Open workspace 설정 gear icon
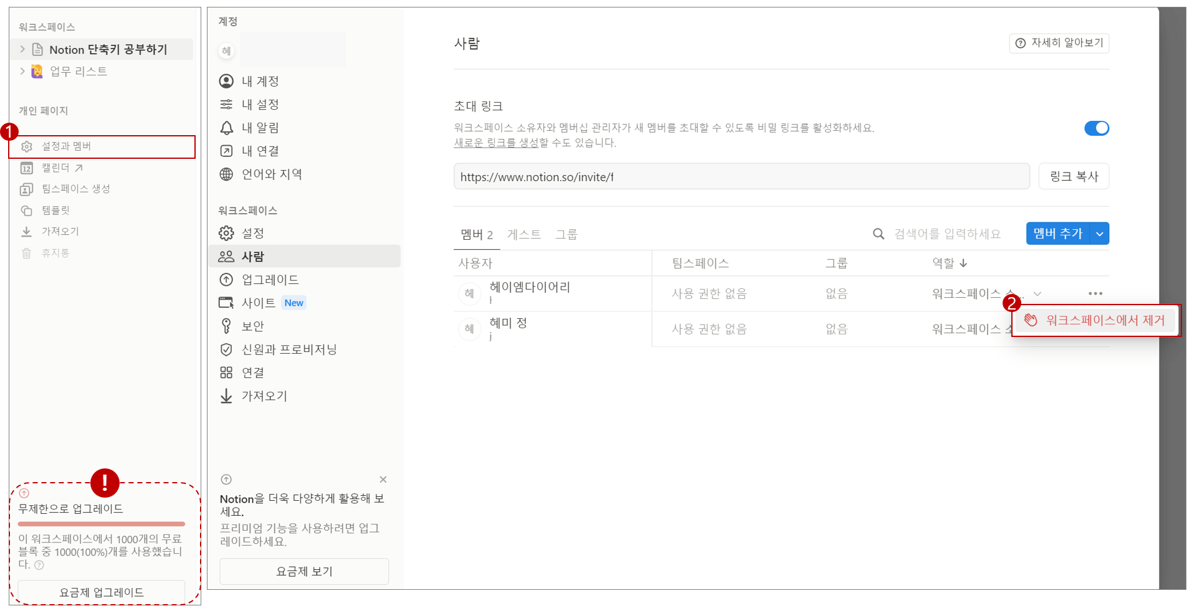 pyautogui.click(x=226, y=233)
